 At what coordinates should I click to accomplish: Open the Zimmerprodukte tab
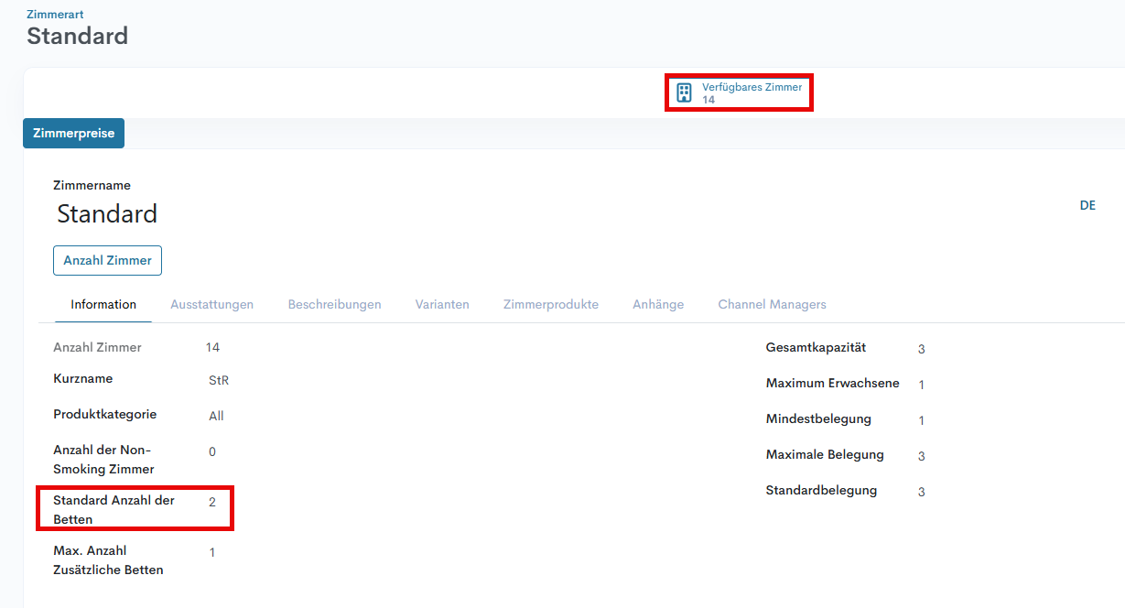550,304
